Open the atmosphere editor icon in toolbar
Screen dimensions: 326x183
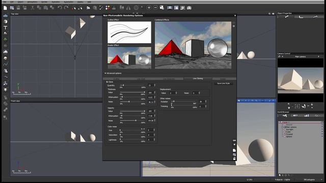88,8
